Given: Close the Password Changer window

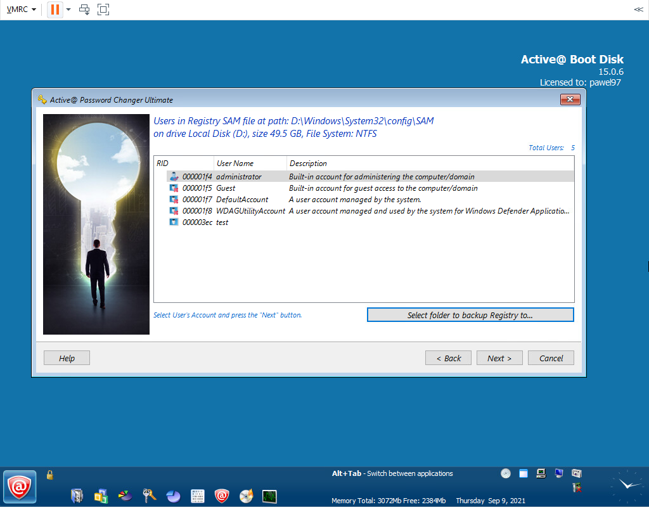Looking at the screenshot, I should coord(570,99).
